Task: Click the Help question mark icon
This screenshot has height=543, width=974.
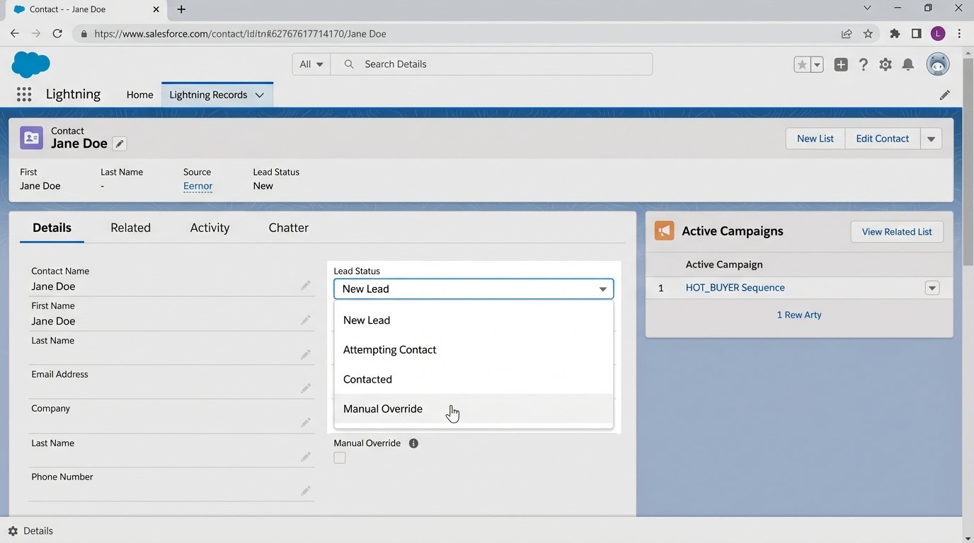Action: pos(863,64)
